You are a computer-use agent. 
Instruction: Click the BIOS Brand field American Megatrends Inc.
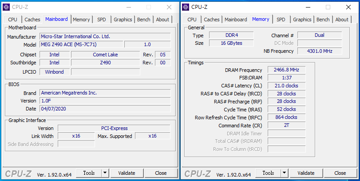105,93
